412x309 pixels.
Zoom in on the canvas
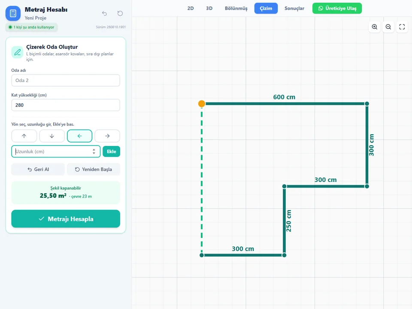click(374, 27)
